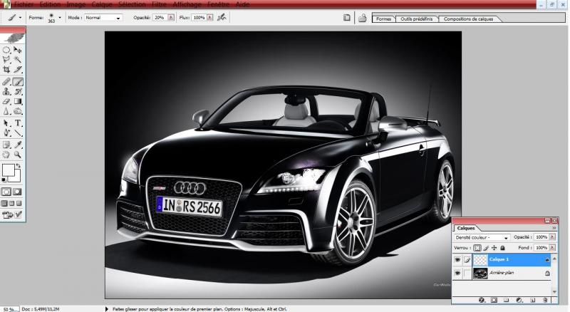The width and height of the screenshot is (570, 312).
Task: Create a new layer icon
Action: pyautogui.click(x=532, y=300)
